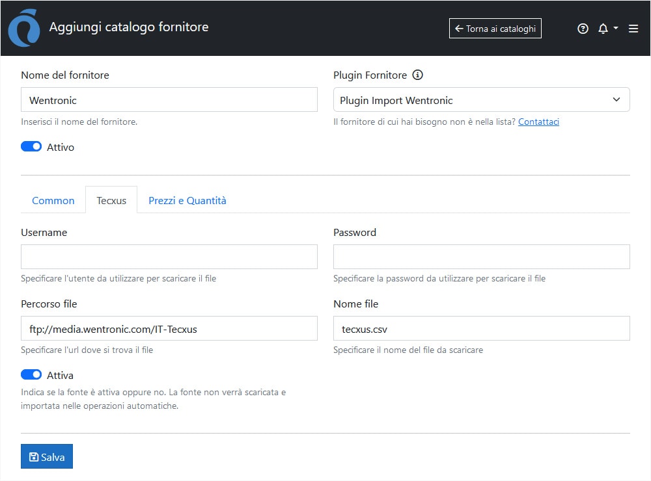
Task: Follow the Contattaci link
Action: click(x=538, y=122)
